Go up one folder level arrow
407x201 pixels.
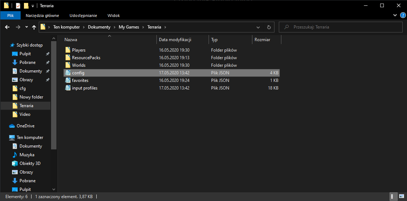click(x=34, y=27)
